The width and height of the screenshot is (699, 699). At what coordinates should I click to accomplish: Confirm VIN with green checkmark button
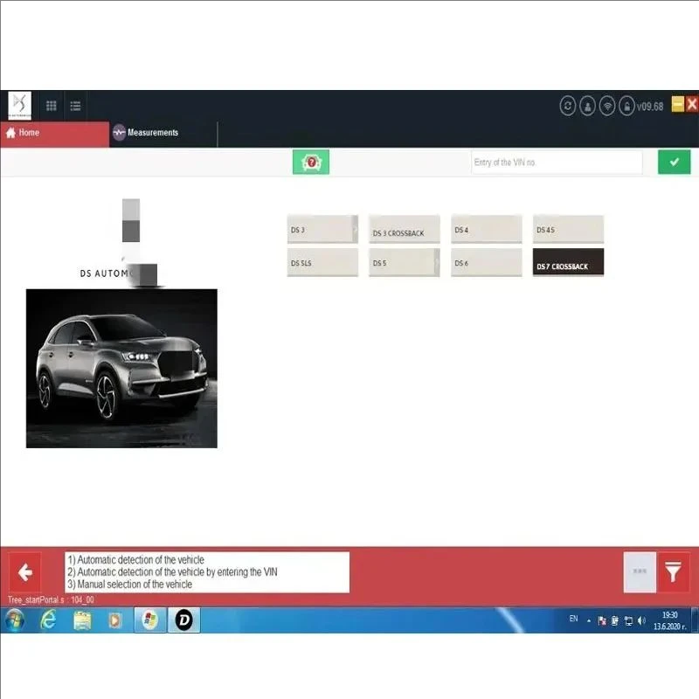(674, 162)
